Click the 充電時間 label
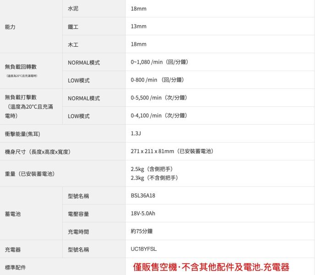Screen dimensions: 315x275 pos(78,232)
